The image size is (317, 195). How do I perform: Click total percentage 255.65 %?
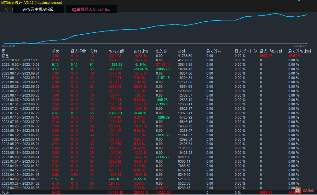(x=141, y=192)
